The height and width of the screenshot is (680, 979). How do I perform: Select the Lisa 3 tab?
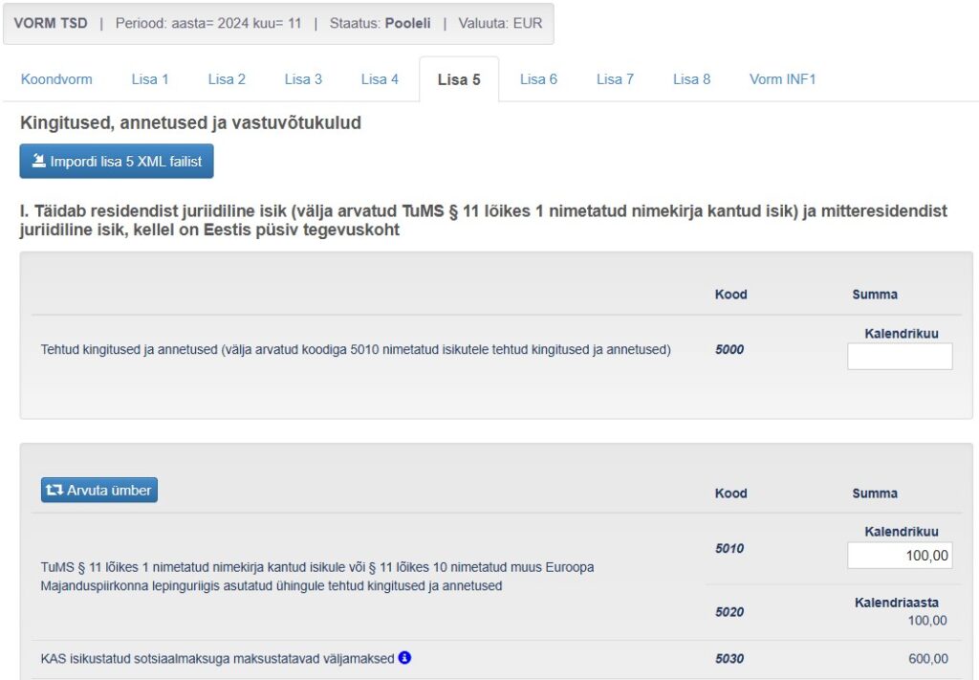[x=303, y=79]
